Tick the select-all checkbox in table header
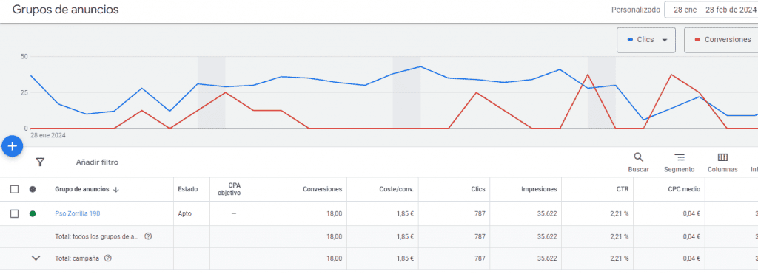The image size is (758, 274). click(x=15, y=189)
